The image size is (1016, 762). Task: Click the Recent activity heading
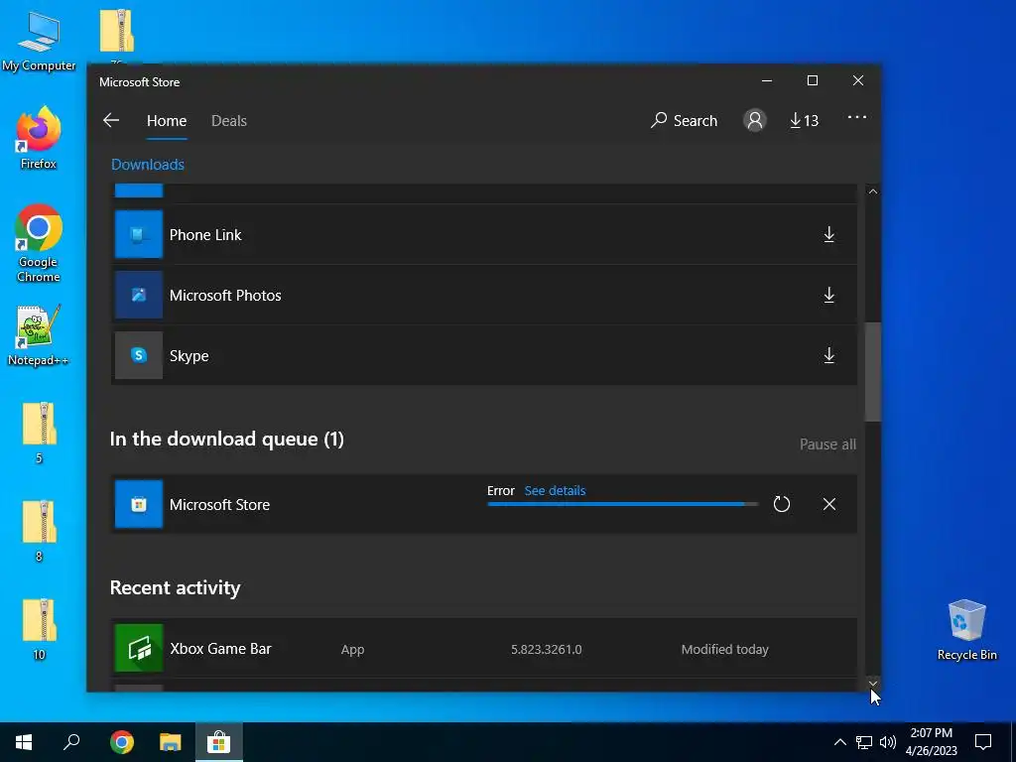(x=175, y=587)
